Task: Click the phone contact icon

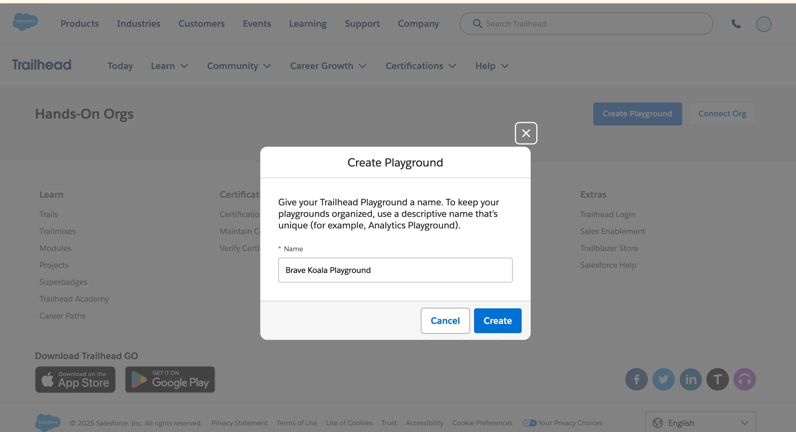Action: click(736, 24)
